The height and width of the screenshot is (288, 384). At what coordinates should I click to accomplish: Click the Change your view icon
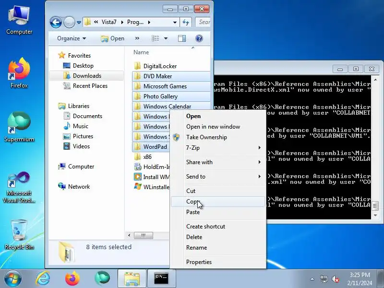coord(155,38)
